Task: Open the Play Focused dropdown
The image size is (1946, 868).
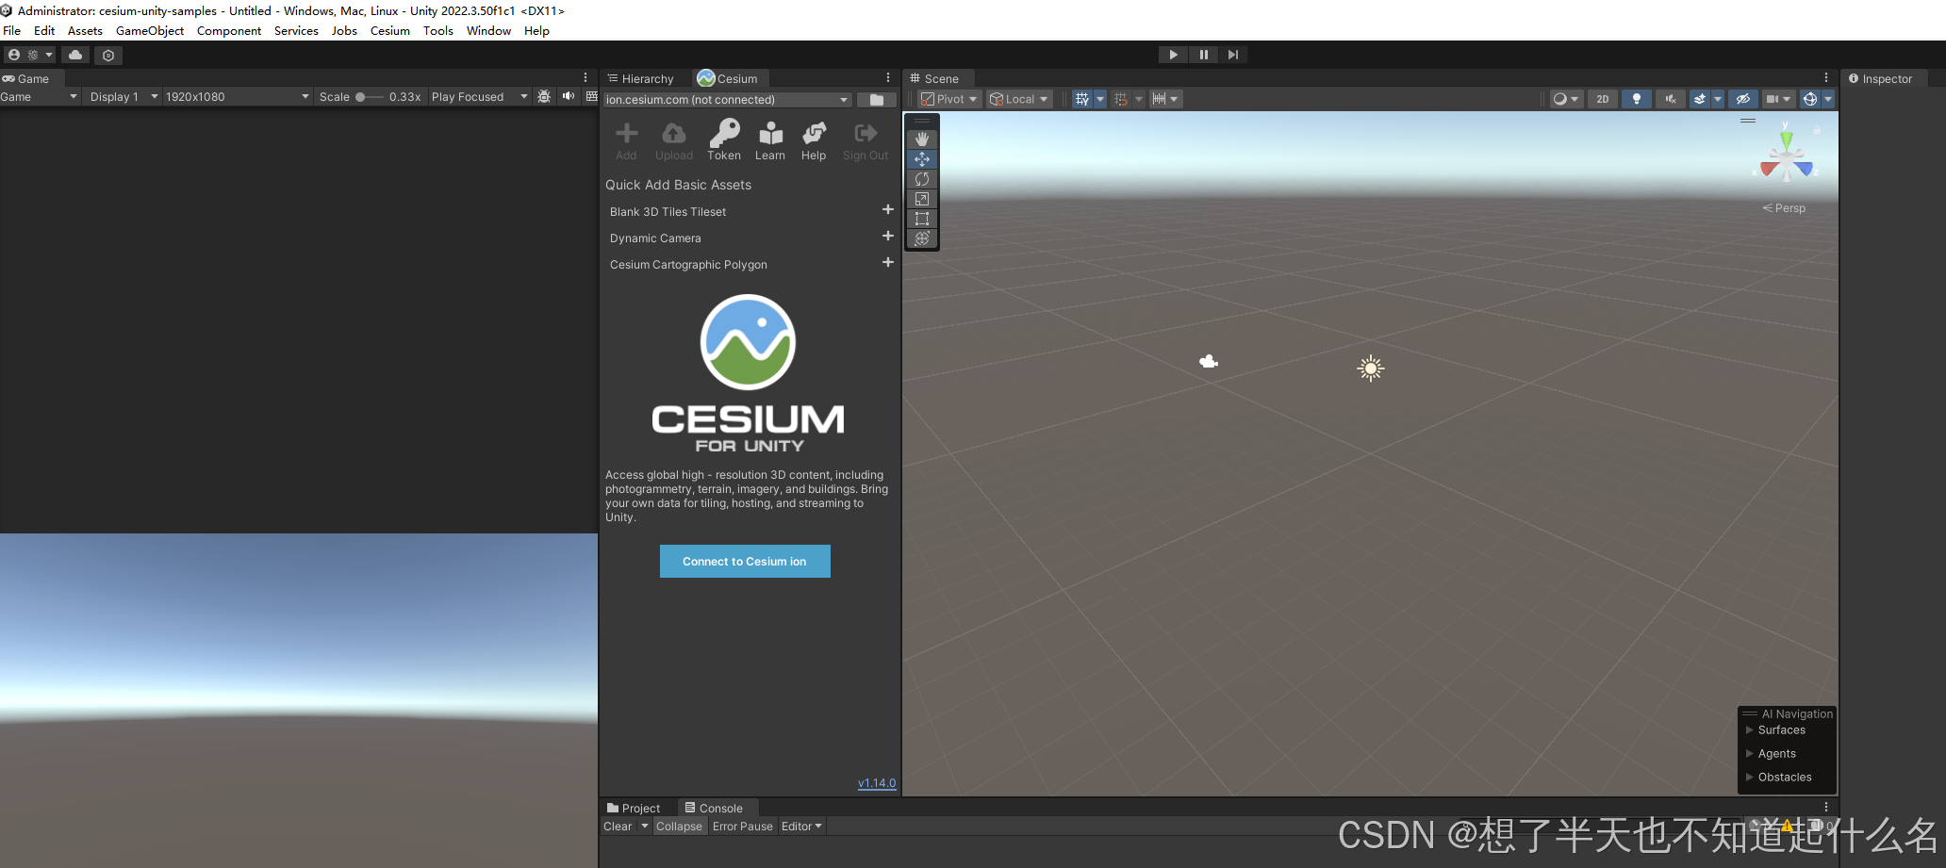Action: coord(480,97)
